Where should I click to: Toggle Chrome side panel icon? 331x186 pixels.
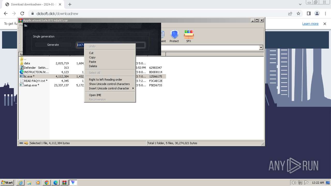pyautogui.click(x=309, y=13)
